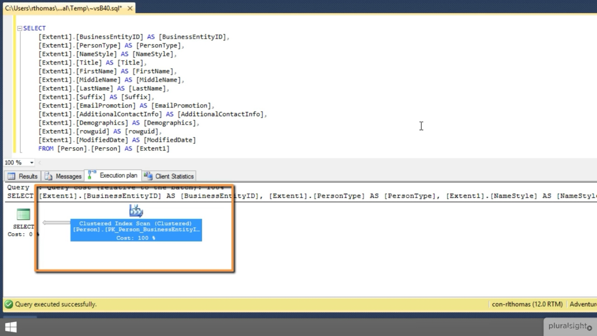Click the FROM [Person].[Person] line
Image resolution: width=597 pixels, height=336 pixels.
pyautogui.click(x=104, y=149)
